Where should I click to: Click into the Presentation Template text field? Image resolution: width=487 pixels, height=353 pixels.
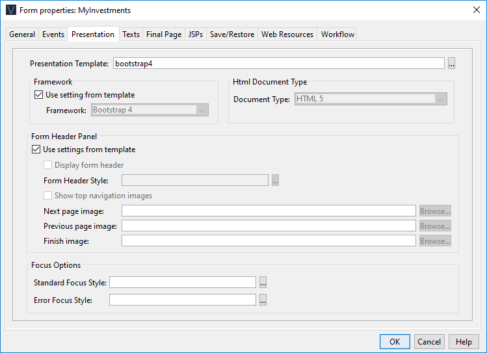[x=278, y=64]
